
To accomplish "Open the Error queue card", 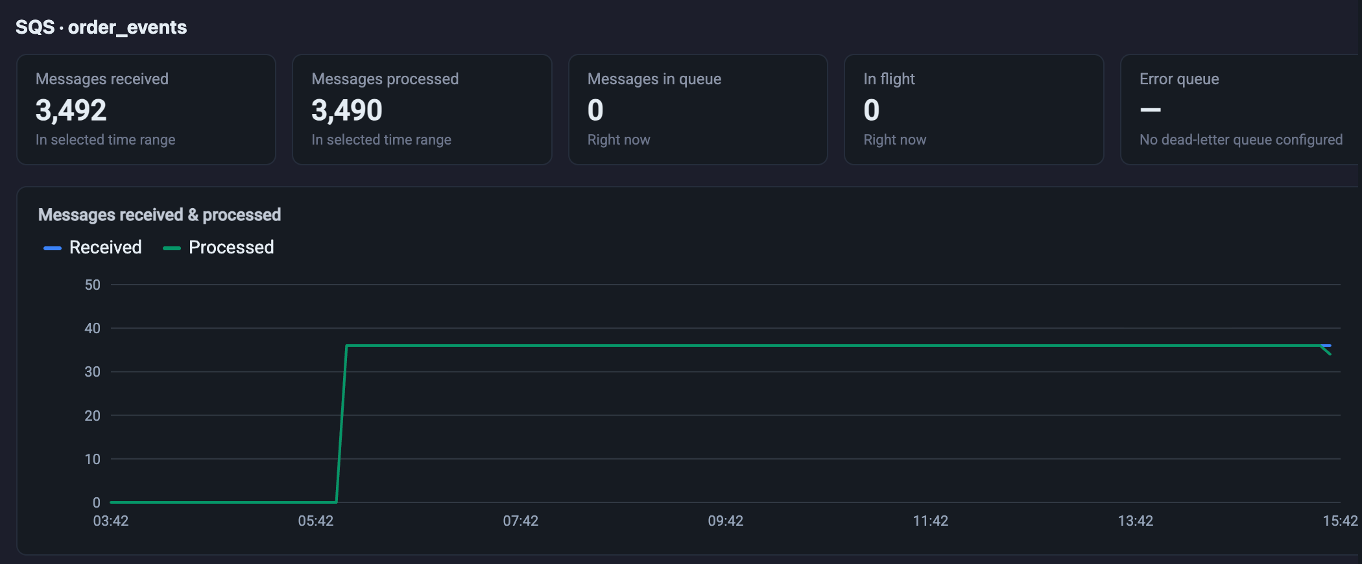I will [1241, 110].
